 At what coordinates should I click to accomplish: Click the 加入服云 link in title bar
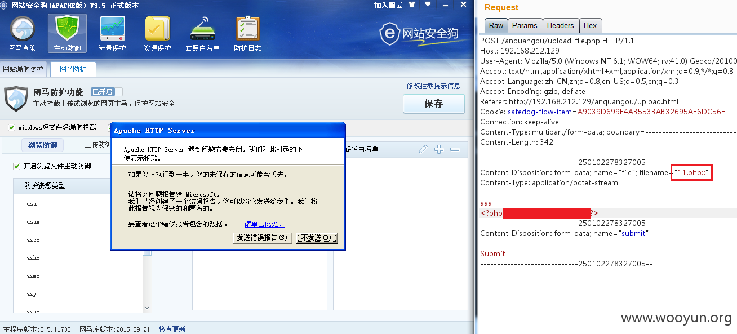point(388,5)
